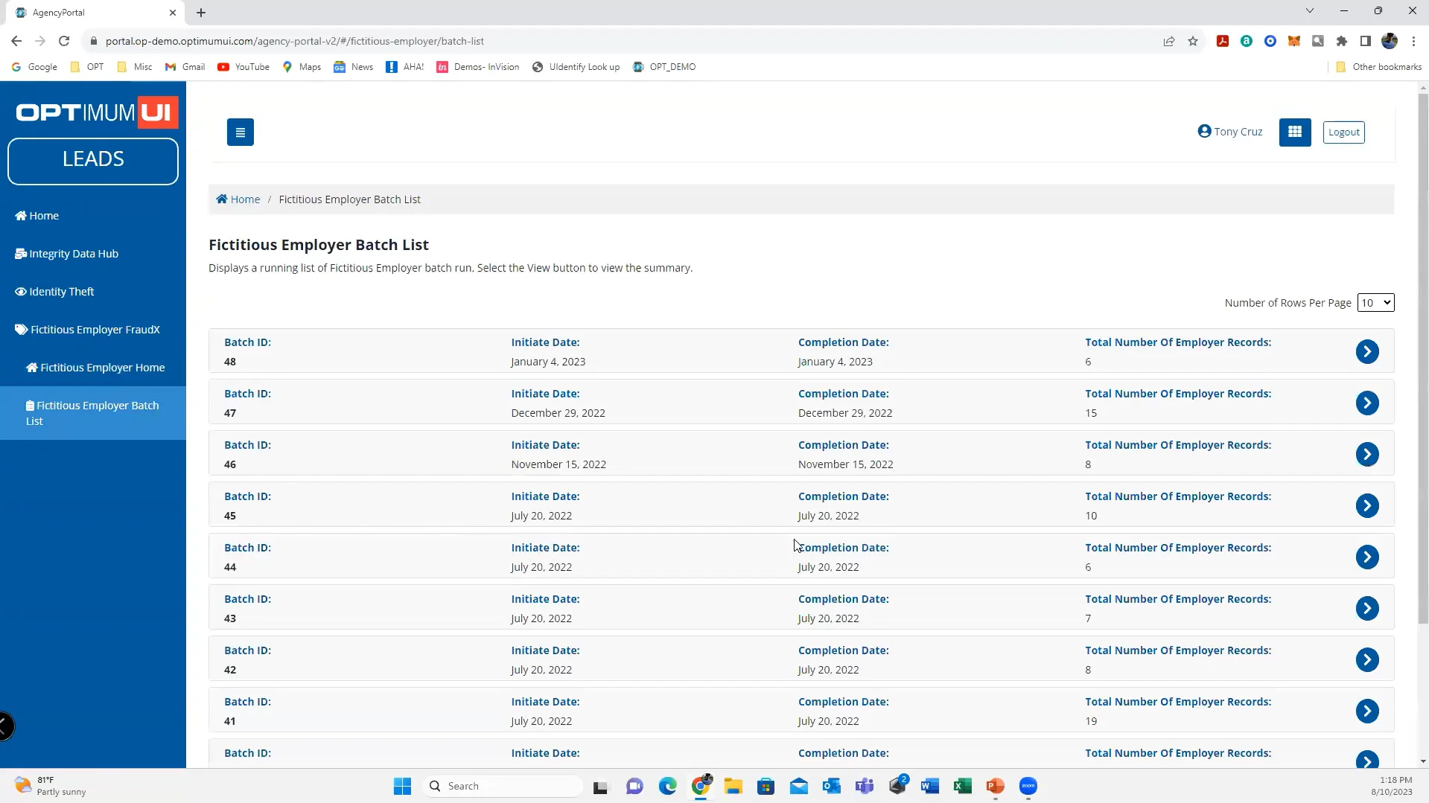Select Fictitious Employer Batch List sidebar item
Image resolution: width=1429 pixels, height=803 pixels.
tap(93, 413)
